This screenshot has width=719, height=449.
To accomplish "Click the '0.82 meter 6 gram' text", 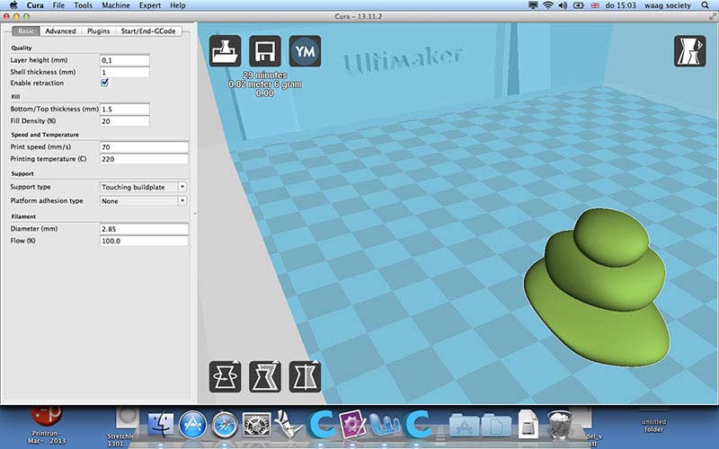I will 265,84.
